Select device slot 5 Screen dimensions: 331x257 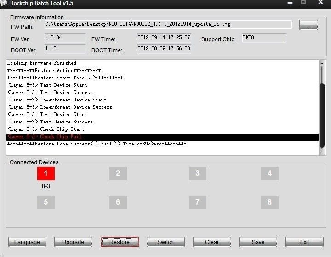click(46, 202)
